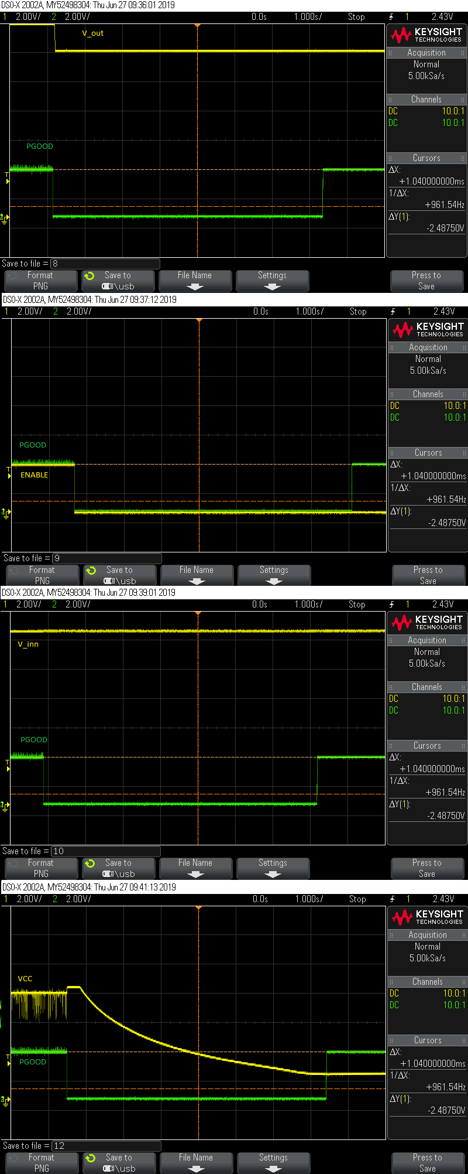Viewport: 468px width, 1174px height.
Task: Click the Save to file field containing 8
Action: [x=105, y=264]
